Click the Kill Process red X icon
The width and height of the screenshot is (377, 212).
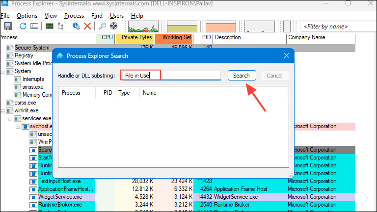pos(87,26)
